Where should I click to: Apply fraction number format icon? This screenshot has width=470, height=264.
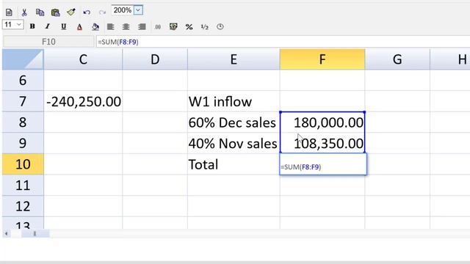tap(204, 27)
